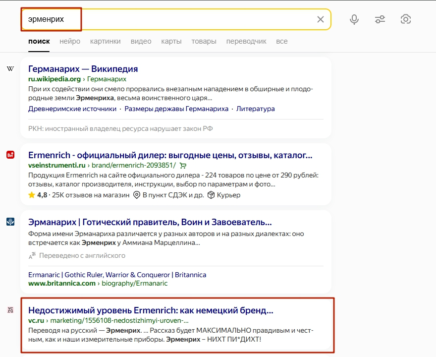Click the ВсеИнструменты favicon beside Ermenrich dealer result
Image resolution: width=436 pixels, height=357 pixels.
click(x=10, y=155)
